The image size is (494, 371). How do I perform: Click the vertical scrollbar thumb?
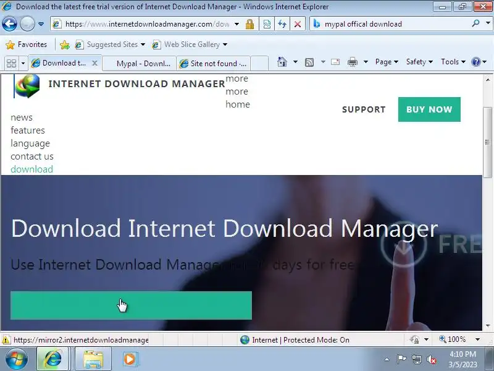[x=488, y=142]
